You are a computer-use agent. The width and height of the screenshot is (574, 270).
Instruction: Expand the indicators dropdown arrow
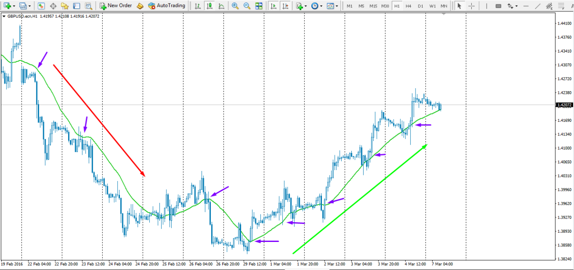(x=306, y=6)
